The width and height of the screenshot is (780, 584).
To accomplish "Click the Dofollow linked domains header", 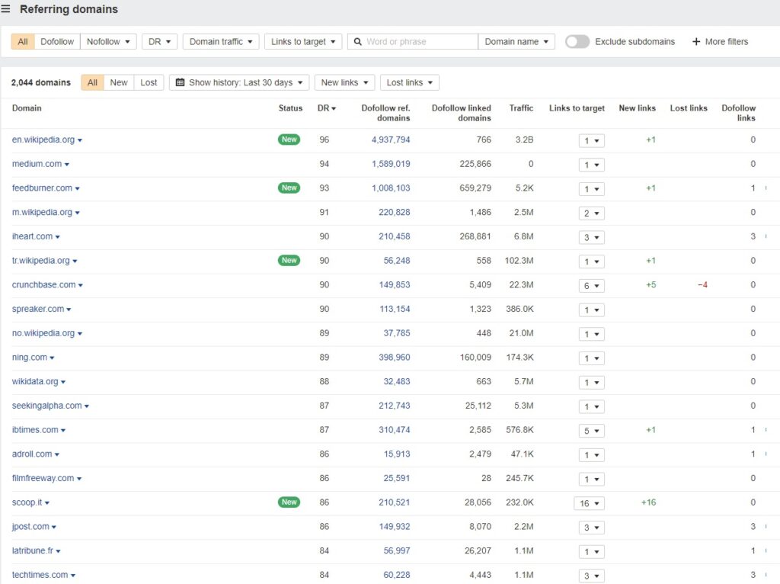I will (x=461, y=113).
